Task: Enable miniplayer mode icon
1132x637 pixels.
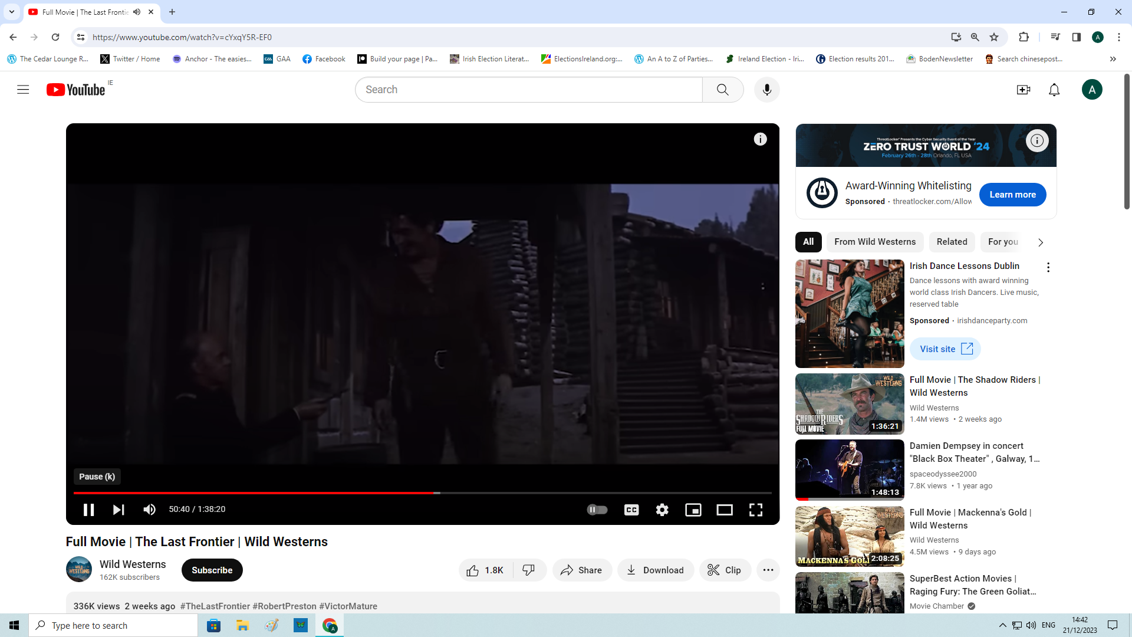Action: click(693, 510)
